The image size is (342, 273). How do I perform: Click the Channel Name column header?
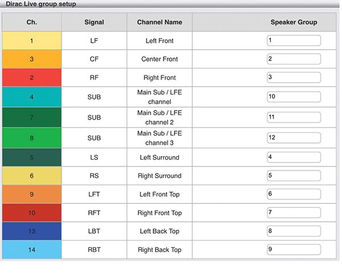tap(160, 22)
